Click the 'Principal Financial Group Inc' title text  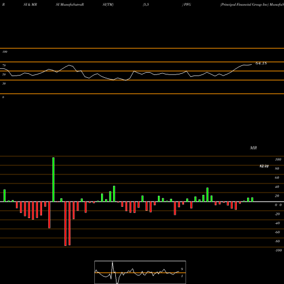tap(244, 5)
